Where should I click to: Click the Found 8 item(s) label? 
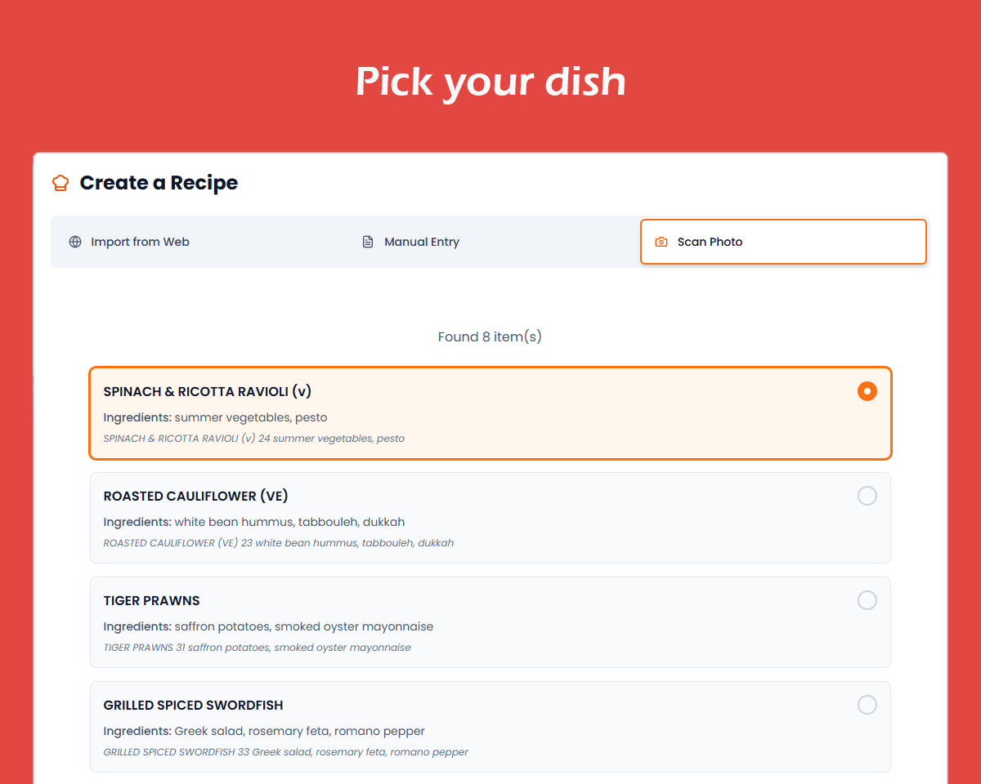point(490,336)
